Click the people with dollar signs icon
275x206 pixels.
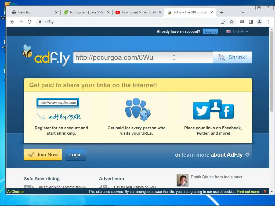click(x=138, y=110)
